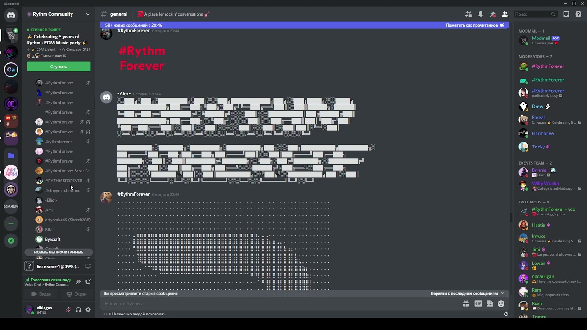Select voice user -Elliot-
The height and width of the screenshot is (330, 587).
63,200
